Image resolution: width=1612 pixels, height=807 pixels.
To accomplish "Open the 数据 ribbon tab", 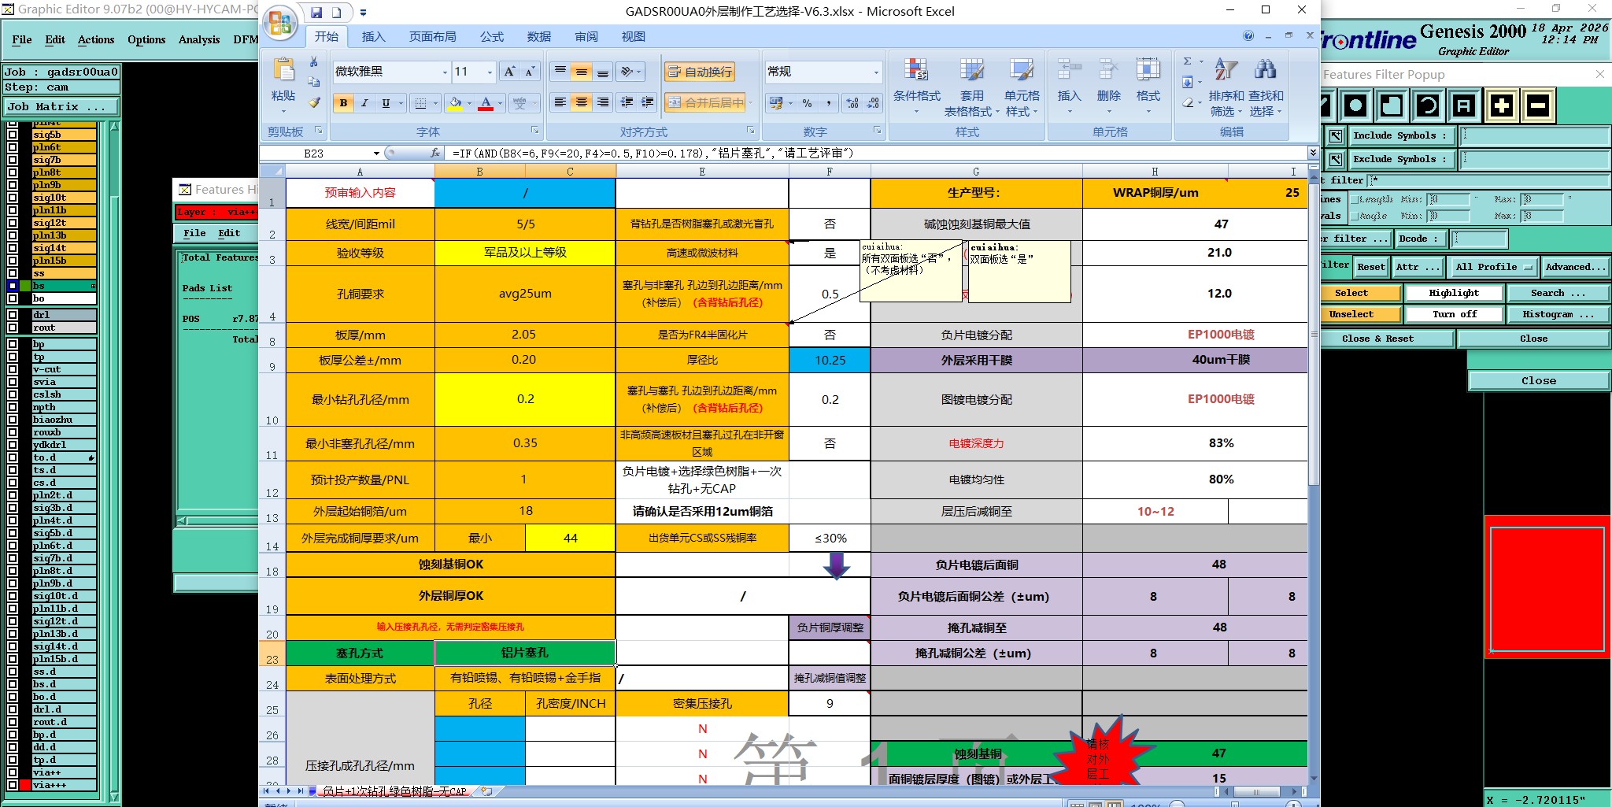I will click(x=539, y=36).
